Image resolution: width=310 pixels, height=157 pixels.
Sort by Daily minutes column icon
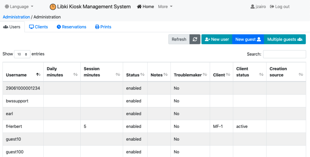coord(75,75)
